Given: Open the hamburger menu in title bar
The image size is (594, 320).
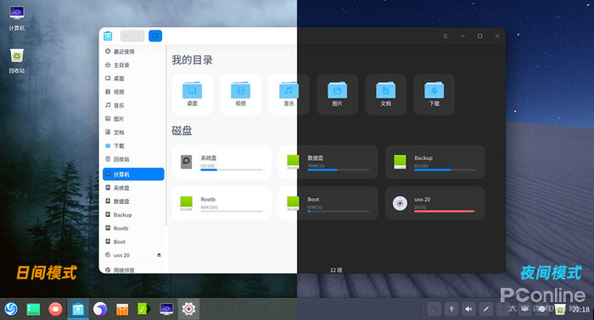Looking at the screenshot, I should click(445, 36).
